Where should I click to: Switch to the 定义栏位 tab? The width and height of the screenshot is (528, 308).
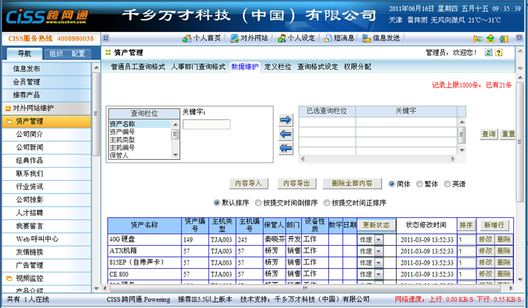(x=277, y=67)
